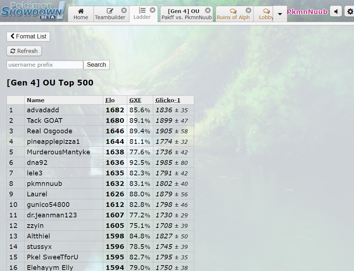Close the Teambuilder tab
354x271 pixels.
pos(124,11)
